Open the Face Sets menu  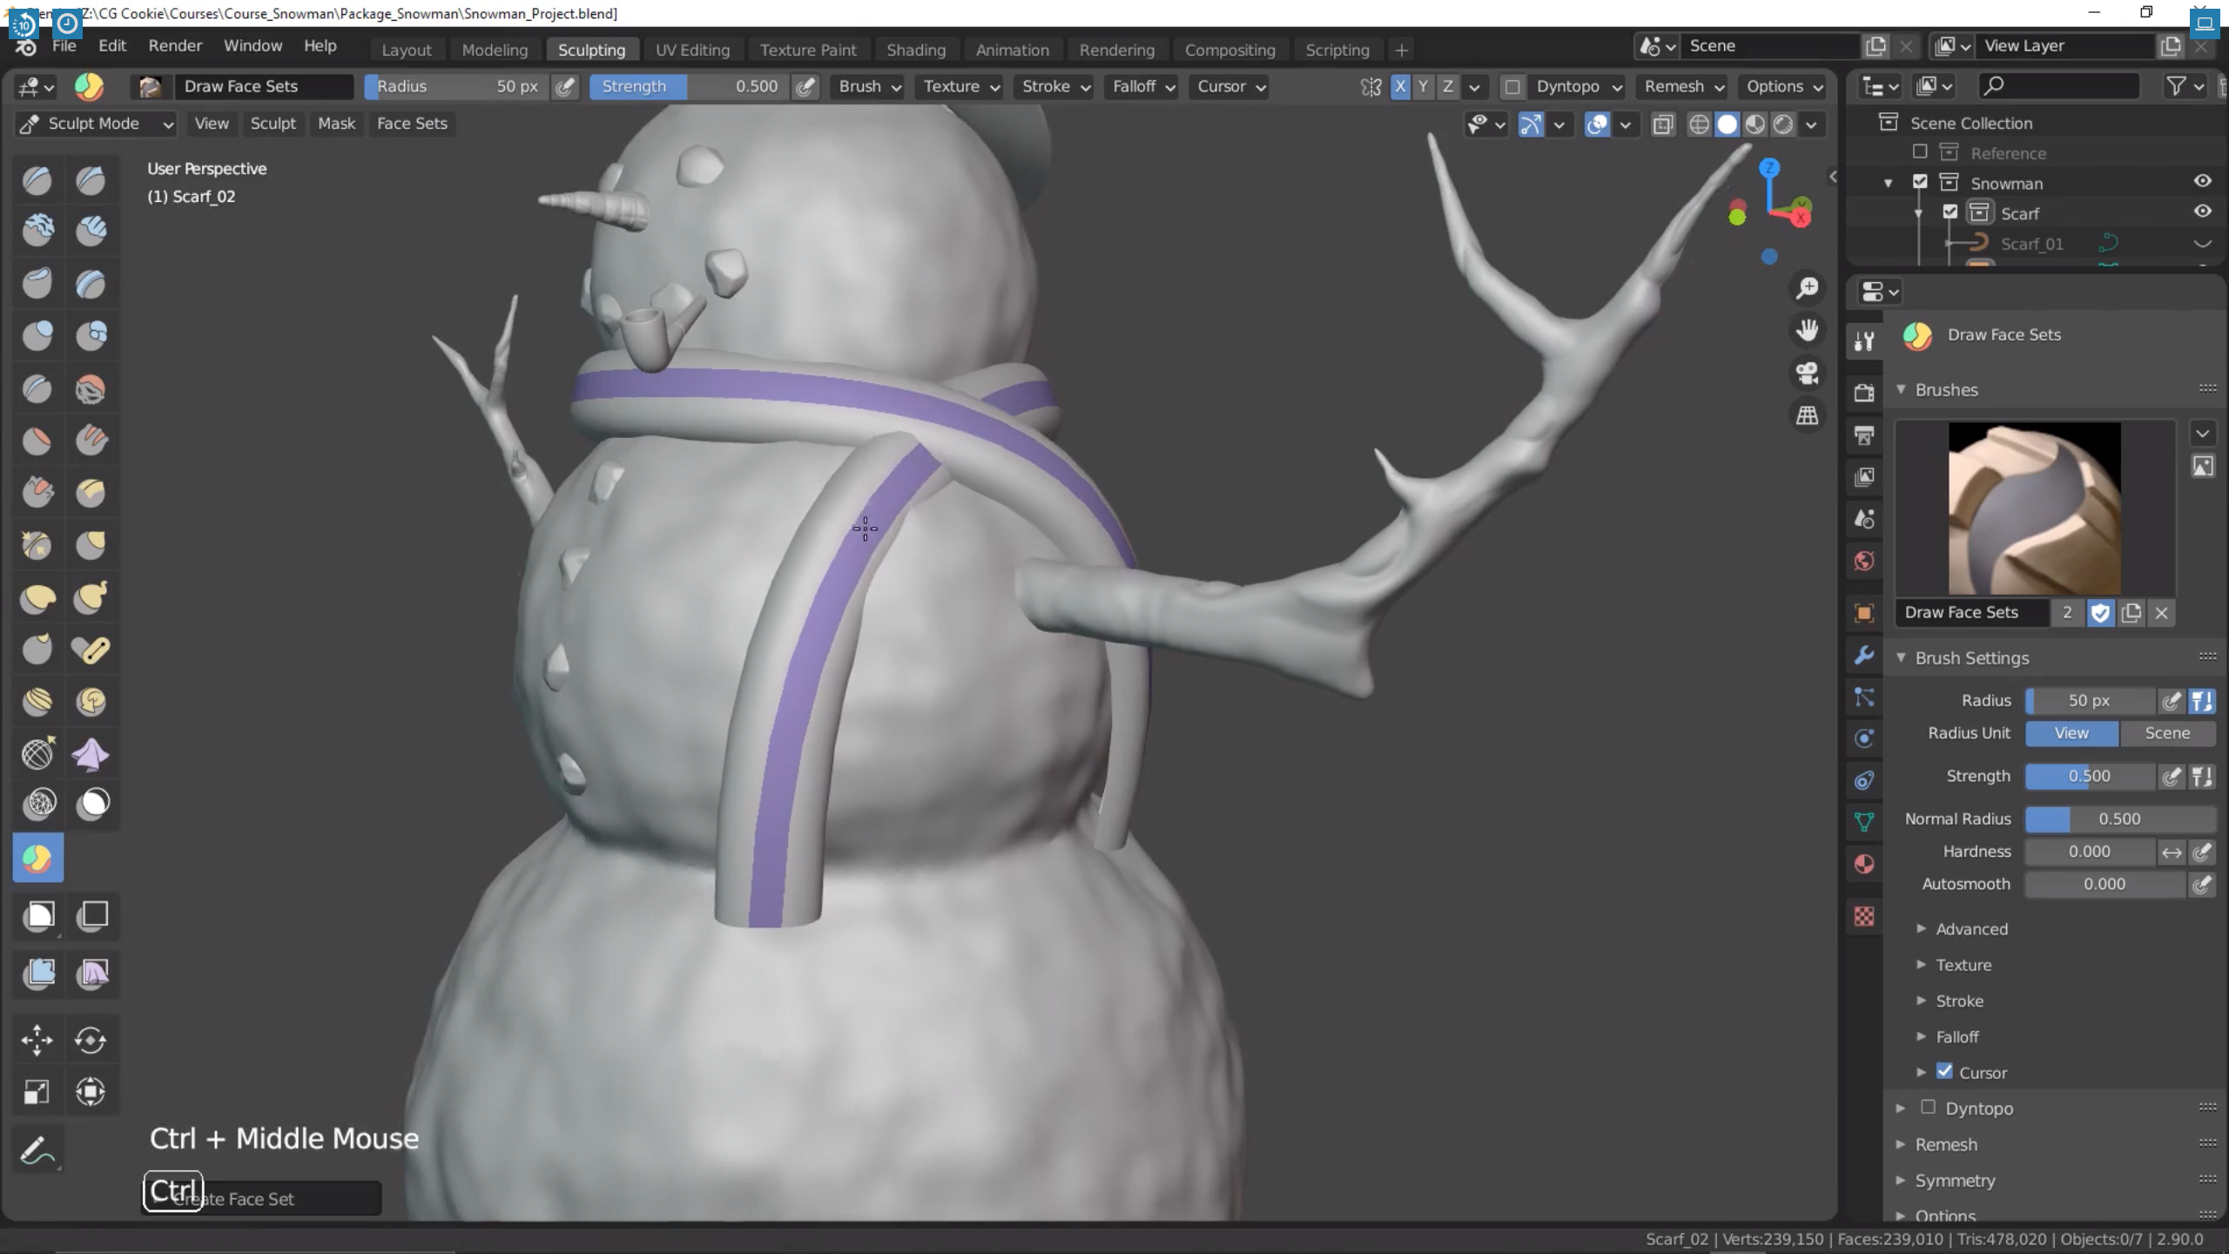click(x=412, y=124)
